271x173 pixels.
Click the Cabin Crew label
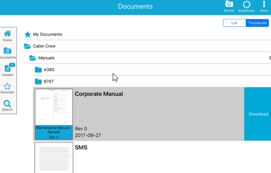44,46
